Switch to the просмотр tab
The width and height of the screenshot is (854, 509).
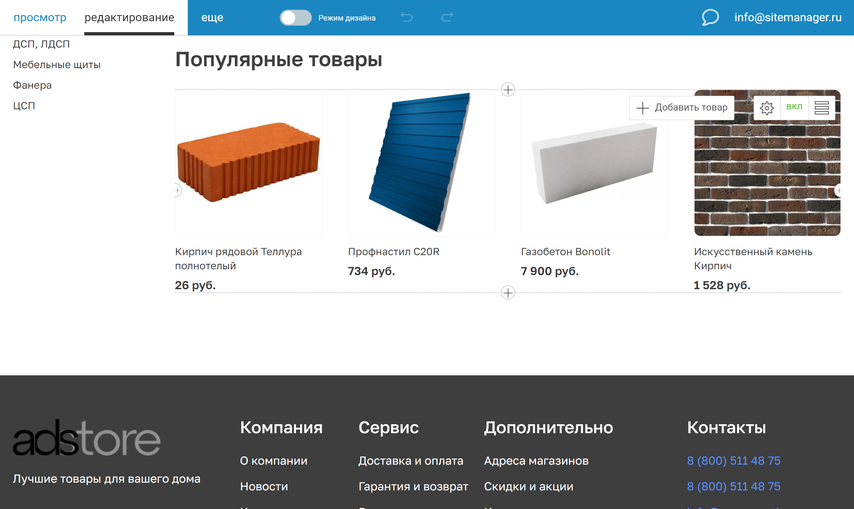[40, 17]
